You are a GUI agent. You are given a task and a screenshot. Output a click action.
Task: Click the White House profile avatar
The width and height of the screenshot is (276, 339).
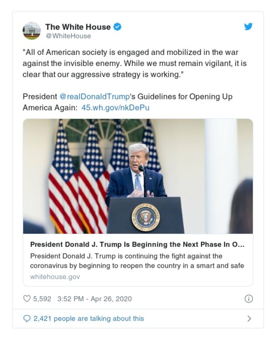point(32,30)
